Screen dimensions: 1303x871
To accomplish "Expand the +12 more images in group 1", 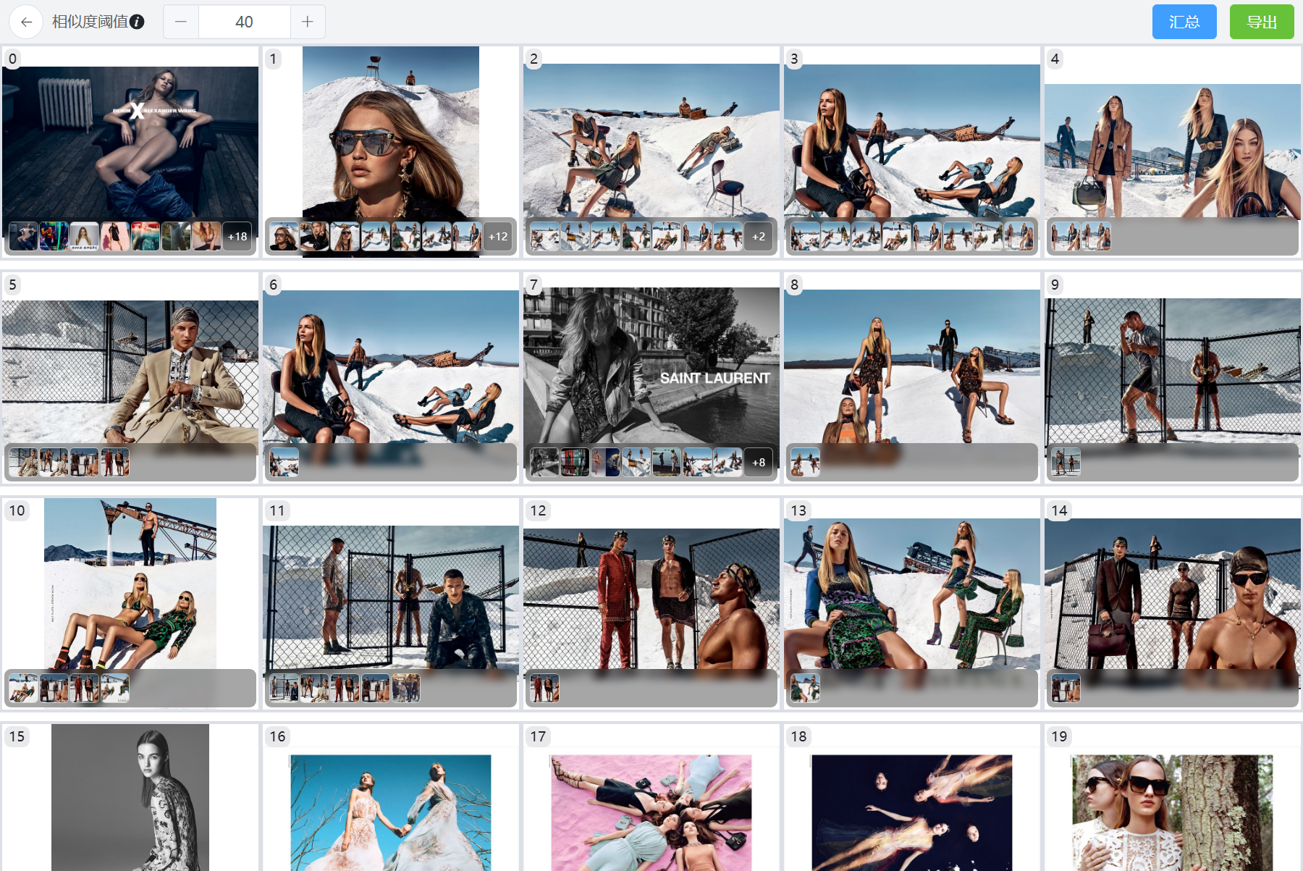I will [498, 236].
